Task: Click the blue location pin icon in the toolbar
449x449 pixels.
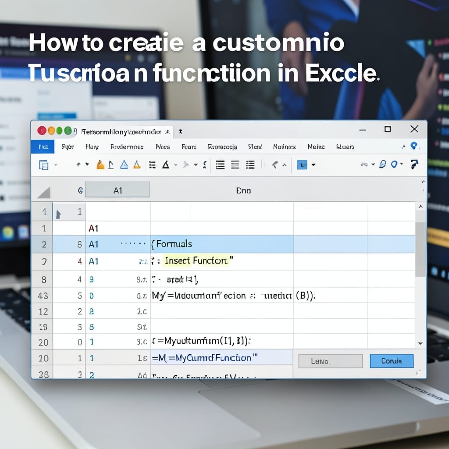Action: click(394, 165)
